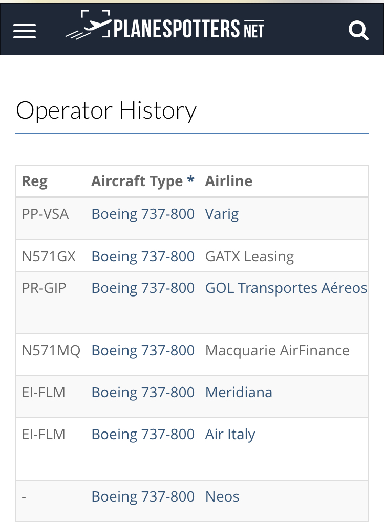Click the search magnifier icon
The image size is (384, 523).
[358, 31]
